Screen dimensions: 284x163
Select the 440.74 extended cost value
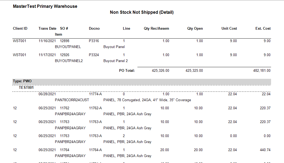(265, 150)
